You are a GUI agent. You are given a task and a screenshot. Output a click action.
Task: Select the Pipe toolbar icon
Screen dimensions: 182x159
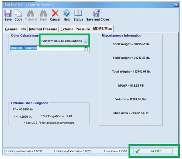[43, 13]
